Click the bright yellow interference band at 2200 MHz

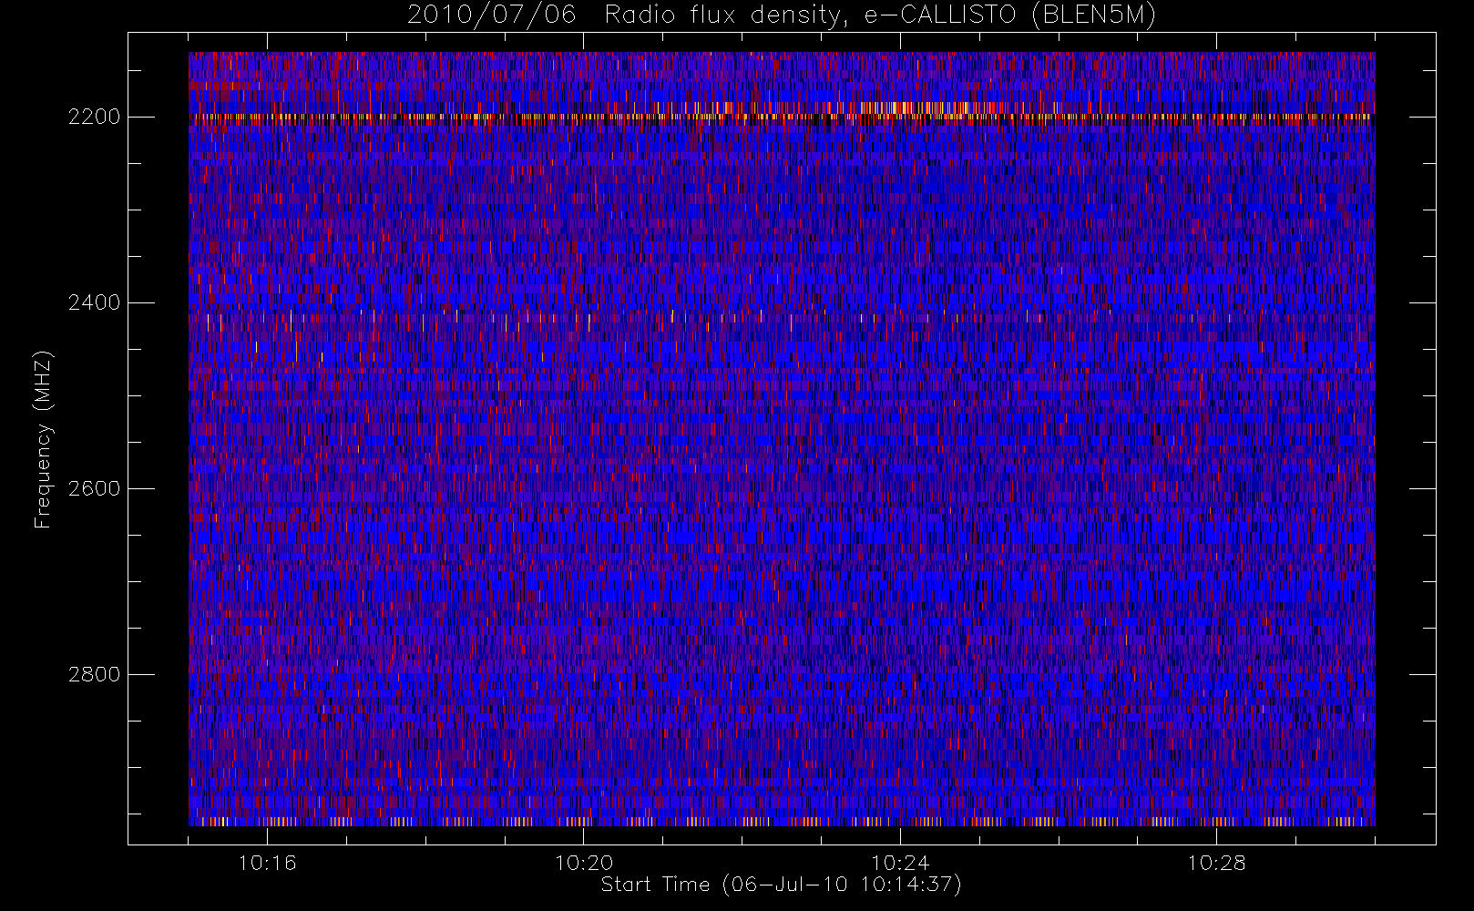tap(782, 117)
